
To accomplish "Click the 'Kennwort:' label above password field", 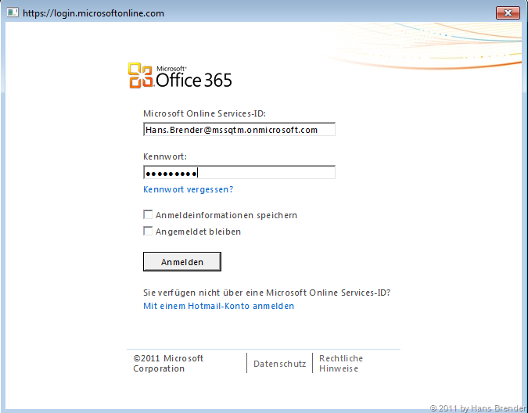I will (165, 156).
